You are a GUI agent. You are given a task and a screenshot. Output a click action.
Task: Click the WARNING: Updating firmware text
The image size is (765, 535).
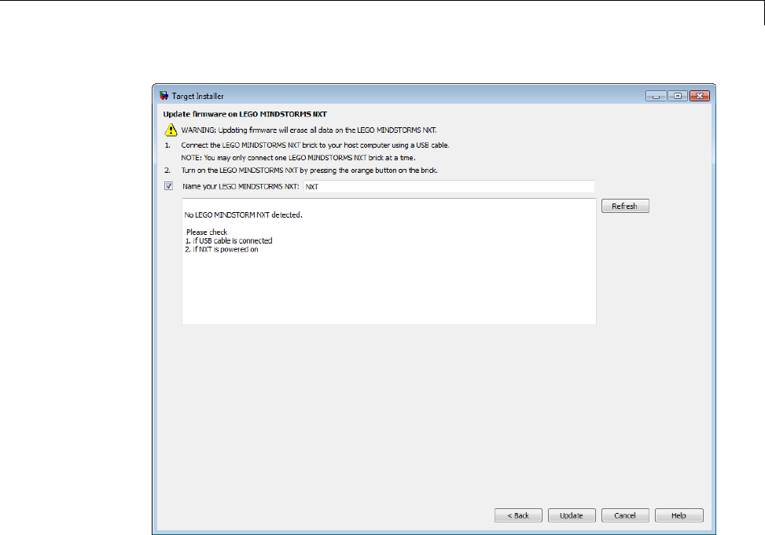pos(309,130)
